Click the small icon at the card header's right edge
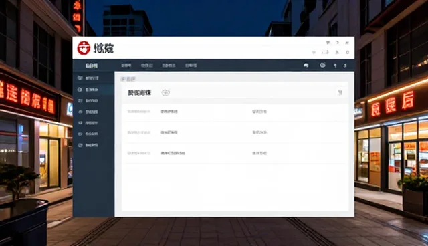The image size is (428, 246). coord(340,93)
